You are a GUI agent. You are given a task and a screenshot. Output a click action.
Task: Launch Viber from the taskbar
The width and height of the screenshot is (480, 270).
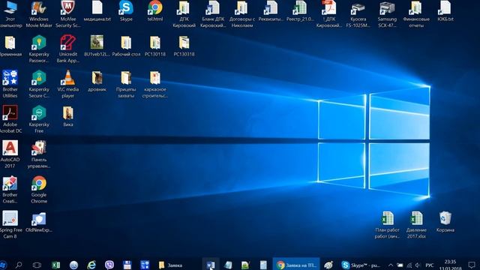click(109, 265)
